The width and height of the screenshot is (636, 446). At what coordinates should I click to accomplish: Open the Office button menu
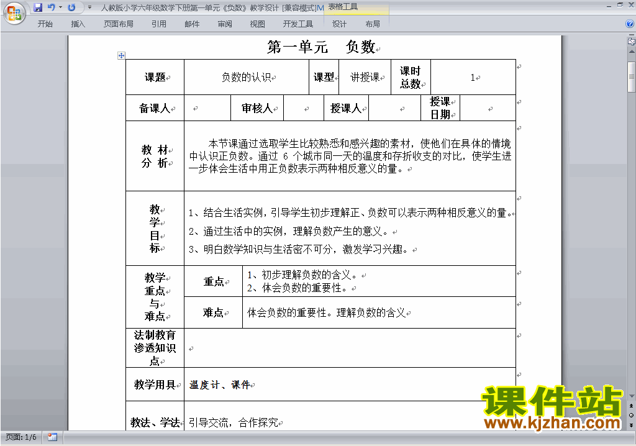(15, 14)
